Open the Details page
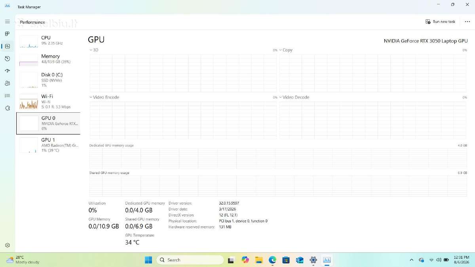This screenshot has height=267, width=475. 7,95
